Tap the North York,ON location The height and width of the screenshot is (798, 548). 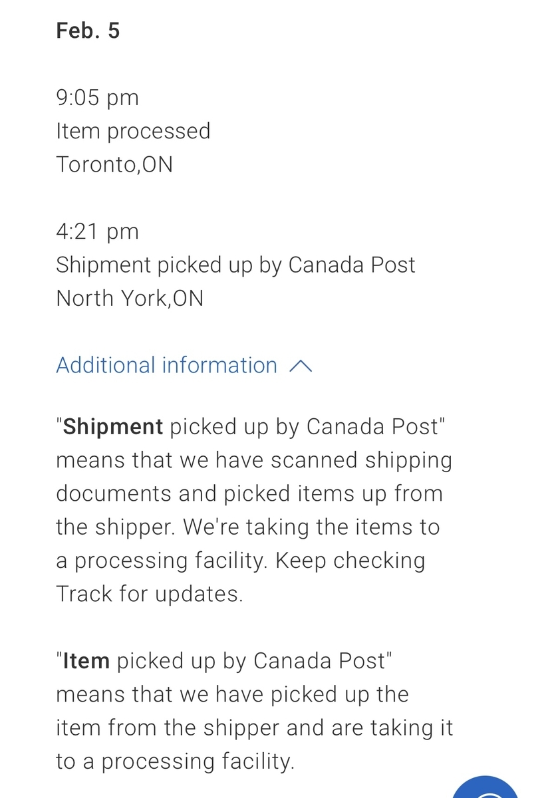pos(129,298)
